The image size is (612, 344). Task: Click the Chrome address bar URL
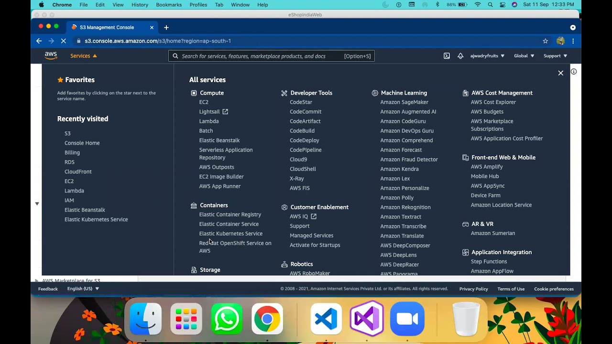pyautogui.click(x=158, y=41)
